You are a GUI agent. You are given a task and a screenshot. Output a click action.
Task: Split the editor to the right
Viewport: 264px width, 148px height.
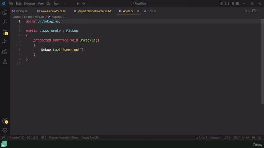point(254,11)
